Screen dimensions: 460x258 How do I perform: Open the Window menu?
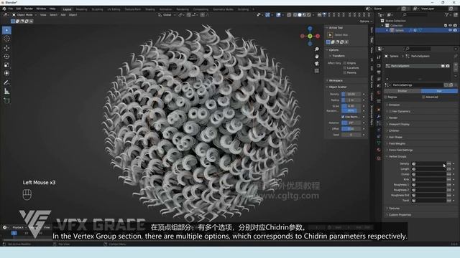pyautogui.click(x=41, y=9)
